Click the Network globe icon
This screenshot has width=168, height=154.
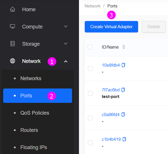[x=13, y=61]
